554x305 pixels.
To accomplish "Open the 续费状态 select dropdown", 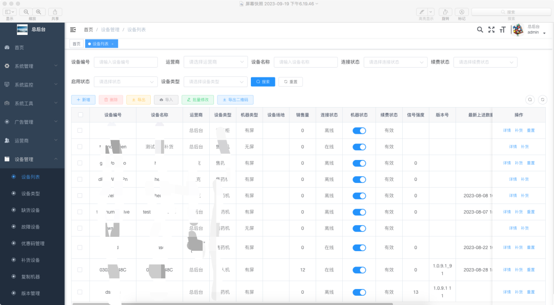I will [x=485, y=62].
